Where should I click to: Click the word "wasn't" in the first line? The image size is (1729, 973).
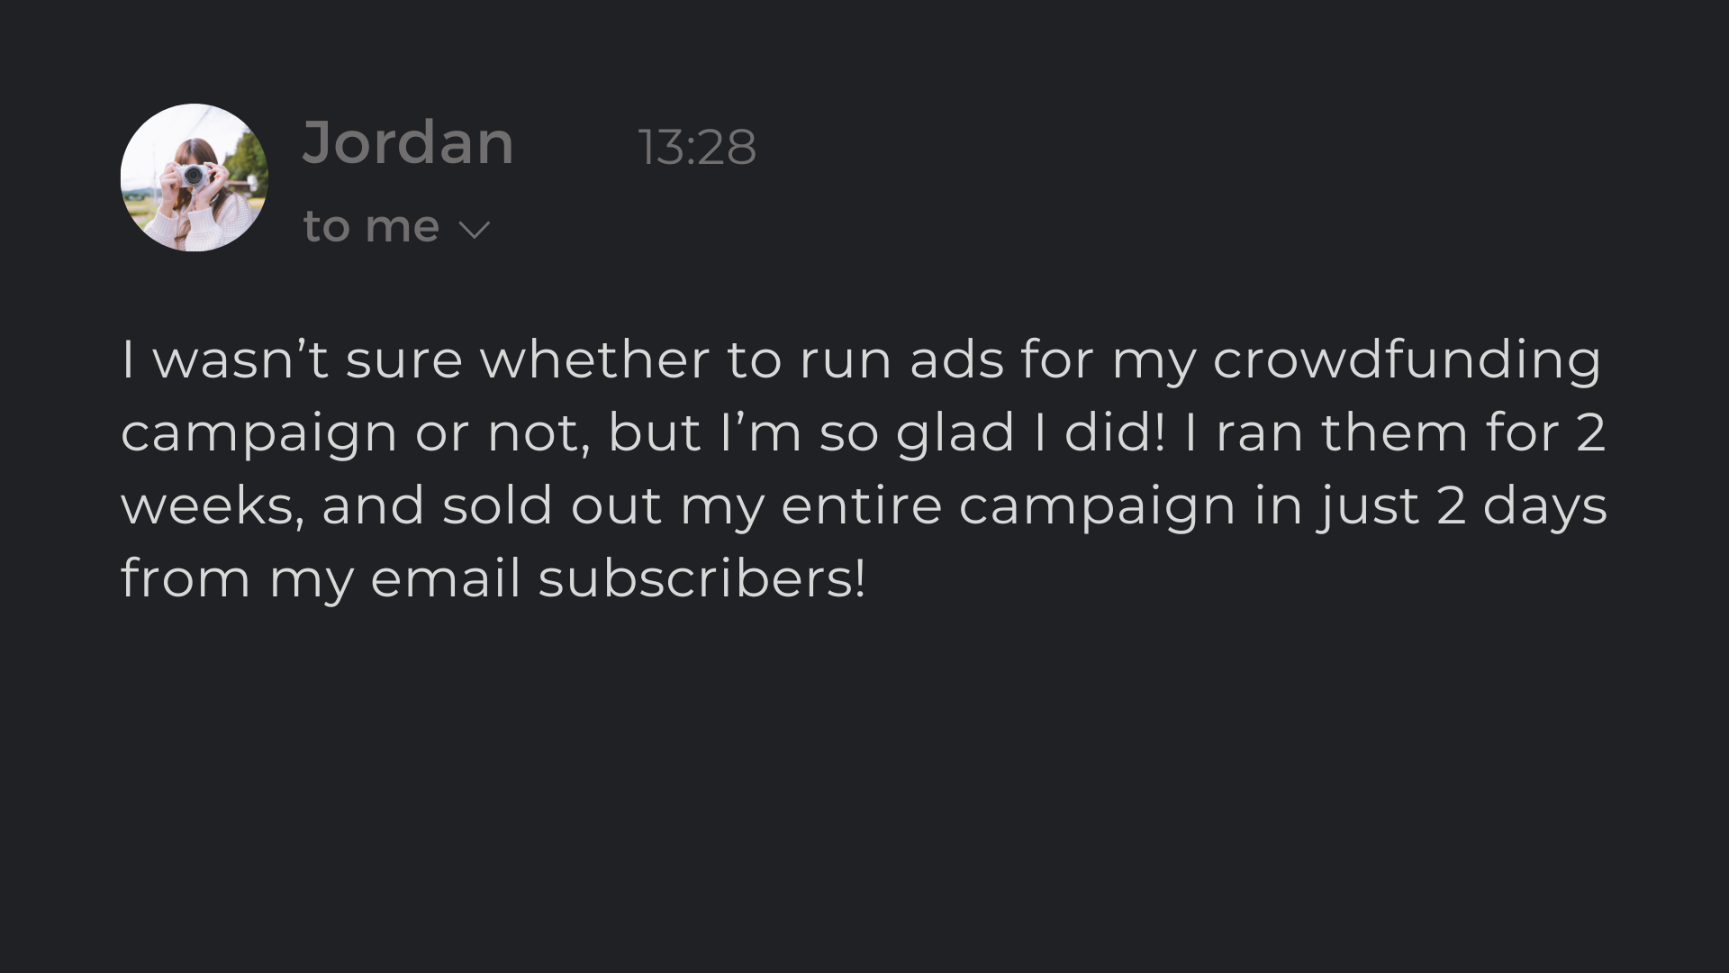[x=240, y=359]
